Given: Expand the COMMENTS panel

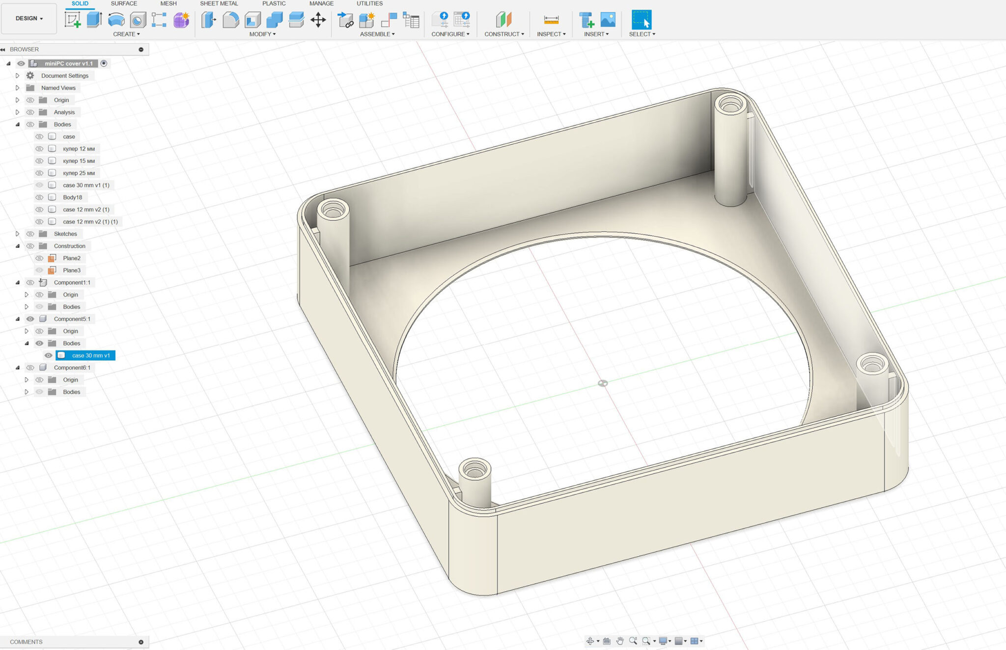Looking at the screenshot, I should tap(141, 642).
